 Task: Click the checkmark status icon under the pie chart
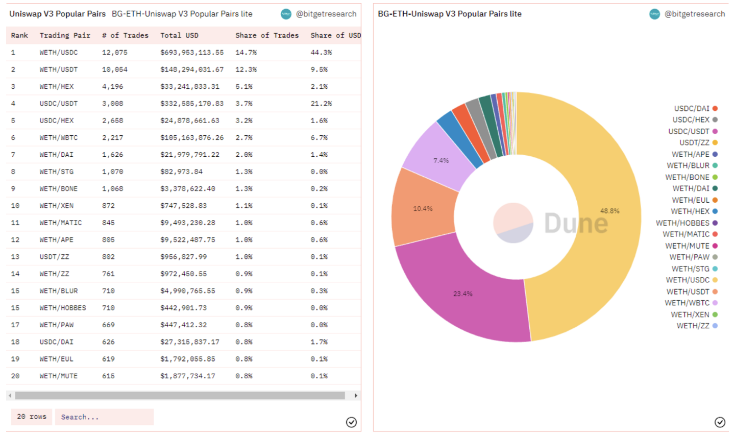pos(720,422)
